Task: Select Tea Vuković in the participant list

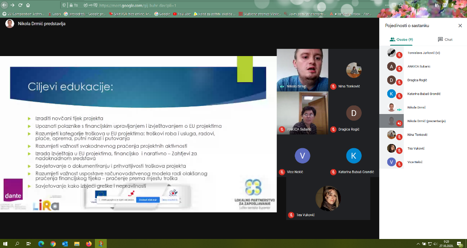Action: 415,148
